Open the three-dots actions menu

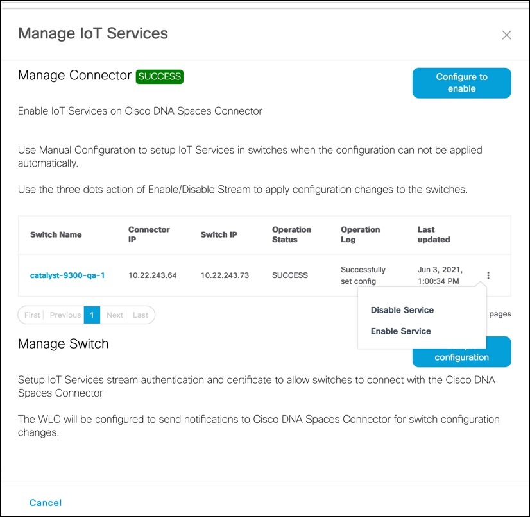click(x=488, y=275)
